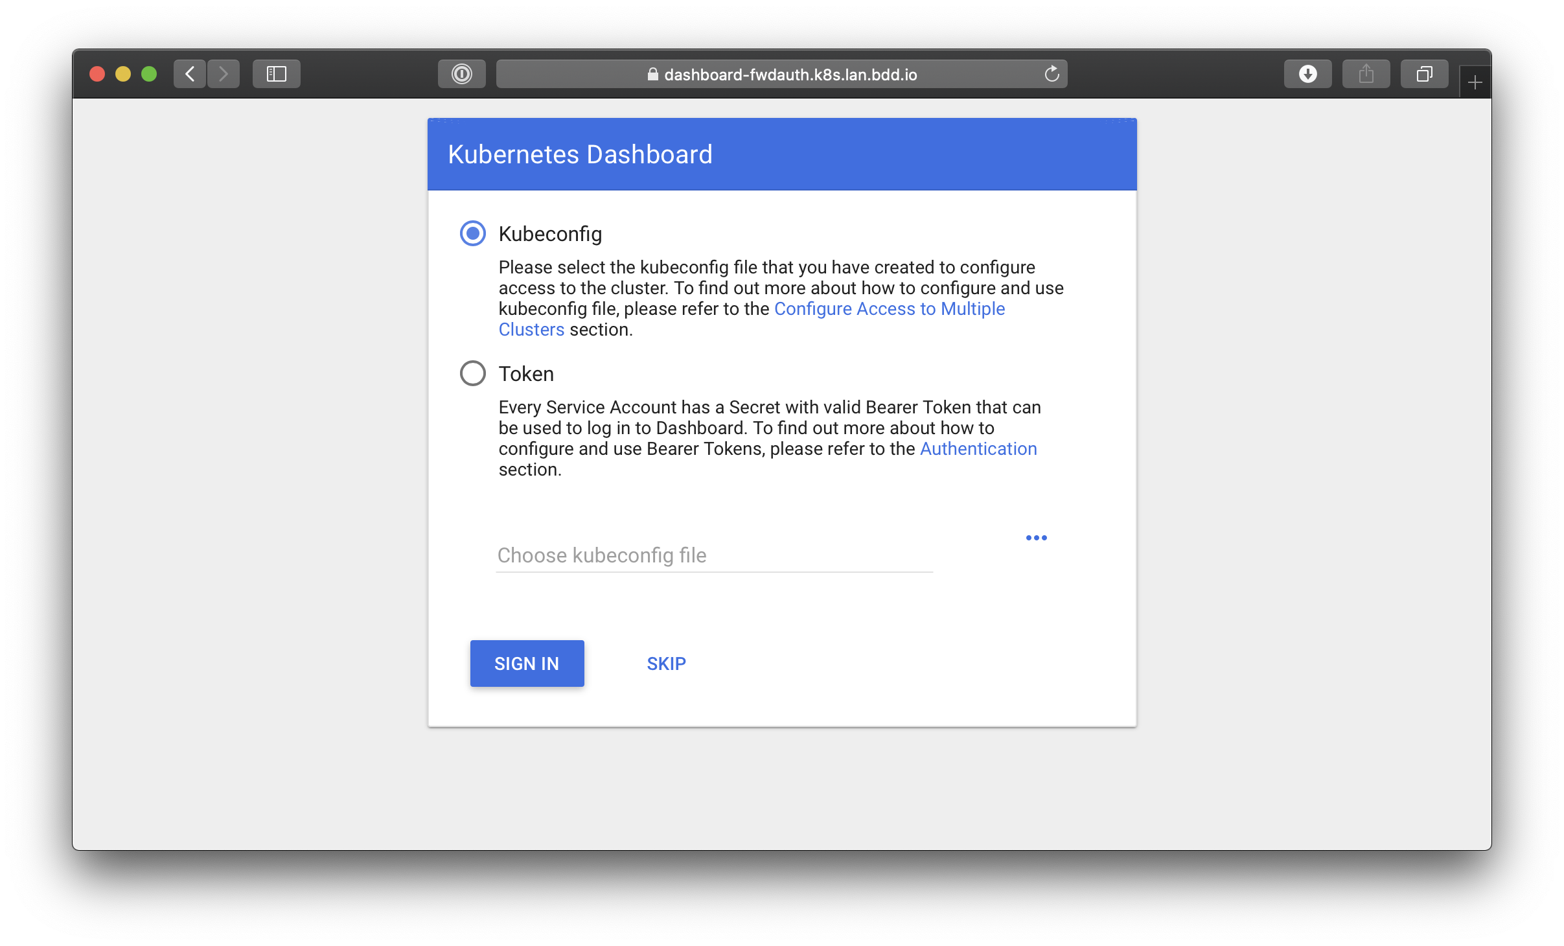Click the address bar URL dashboard-fwdauth.k8s.lan.bdd.io
This screenshot has width=1564, height=946.
(790, 75)
